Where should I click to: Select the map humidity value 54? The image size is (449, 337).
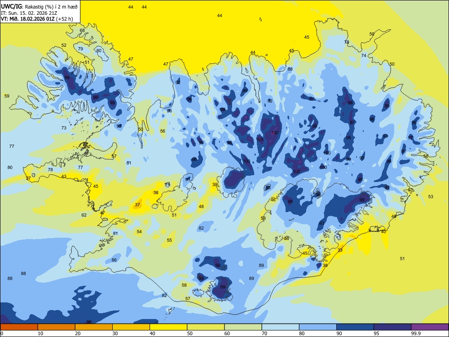(x=139, y=231)
